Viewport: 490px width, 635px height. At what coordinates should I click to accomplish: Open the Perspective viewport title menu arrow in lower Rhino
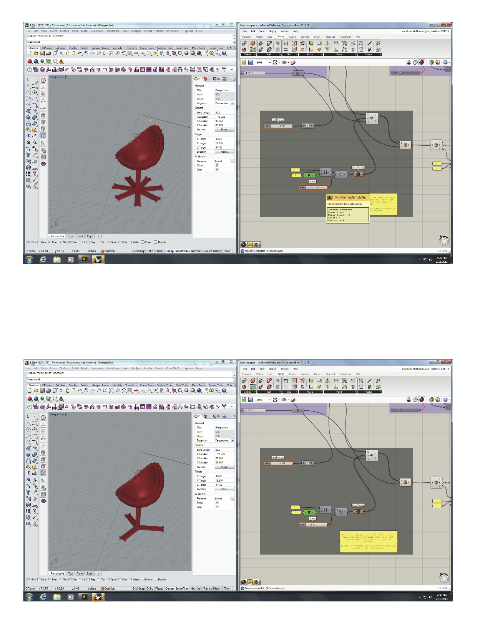coord(66,414)
